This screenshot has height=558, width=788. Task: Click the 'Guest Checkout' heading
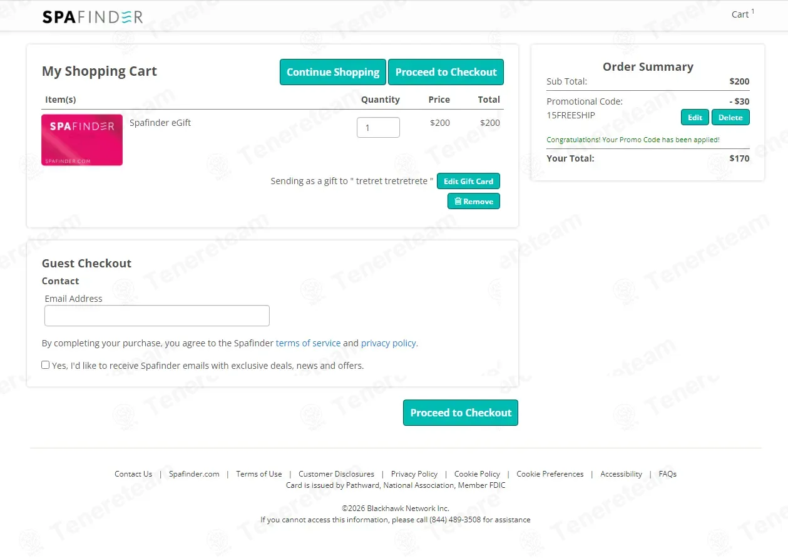point(86,264)
